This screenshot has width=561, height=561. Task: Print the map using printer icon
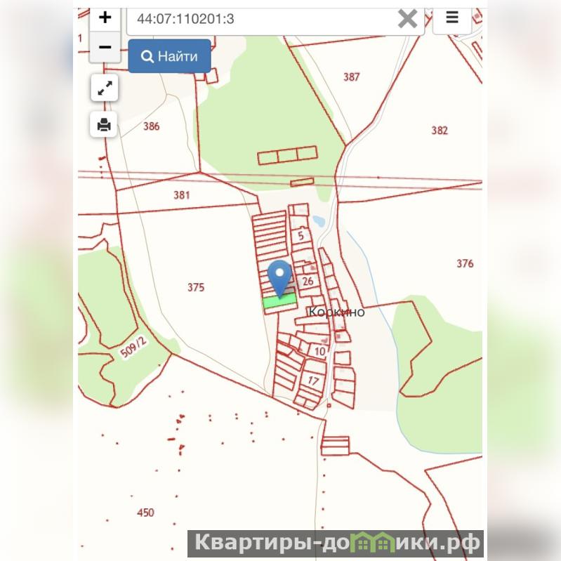[x=104, y=124]
